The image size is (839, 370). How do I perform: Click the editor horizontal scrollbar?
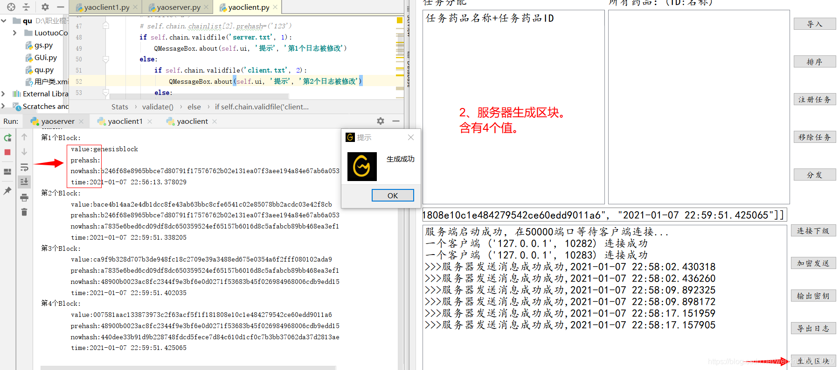tap(198, 96)
